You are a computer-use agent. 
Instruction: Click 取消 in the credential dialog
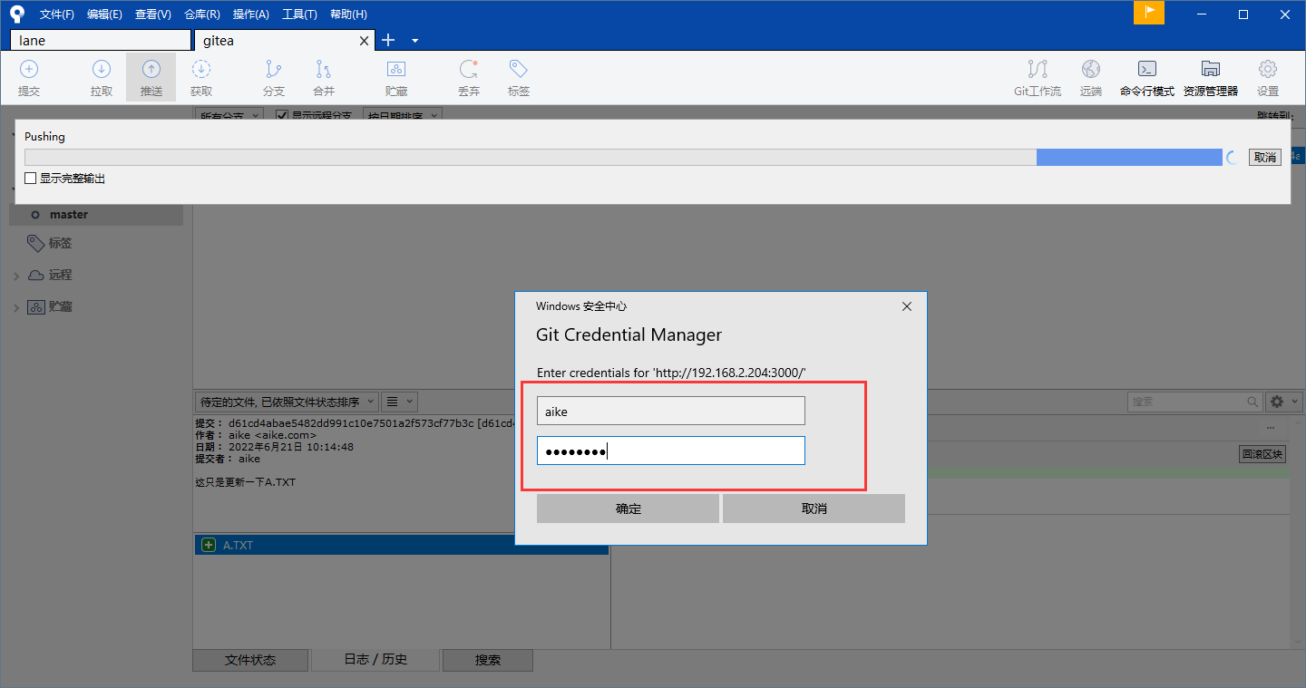(x=814, y=509)
